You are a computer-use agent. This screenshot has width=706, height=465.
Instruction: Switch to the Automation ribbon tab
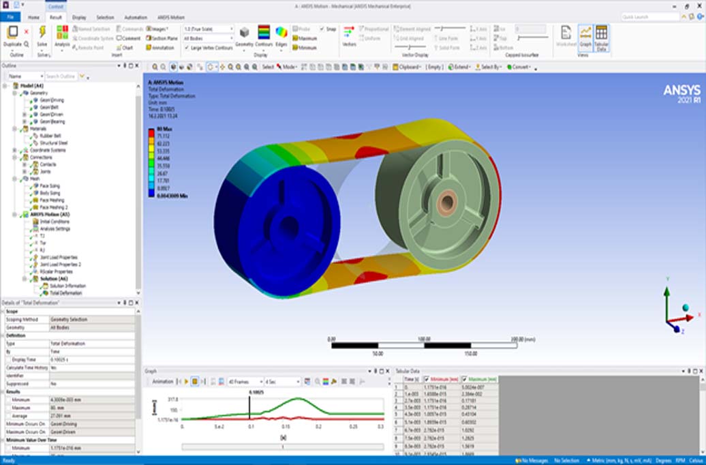136,17
